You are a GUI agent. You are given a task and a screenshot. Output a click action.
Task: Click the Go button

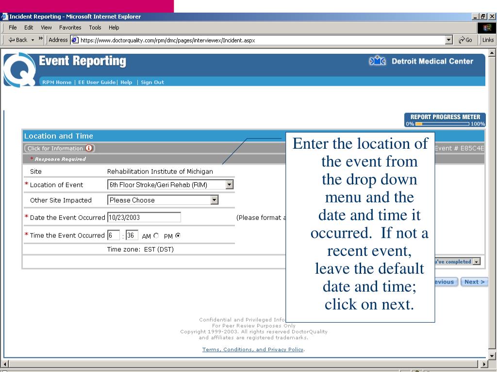465,40
